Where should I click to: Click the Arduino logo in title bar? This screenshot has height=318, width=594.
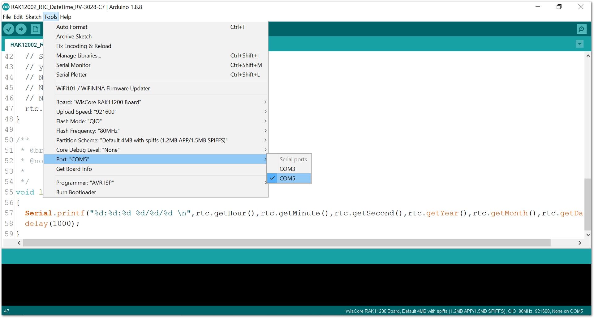(x=6, y=7)
